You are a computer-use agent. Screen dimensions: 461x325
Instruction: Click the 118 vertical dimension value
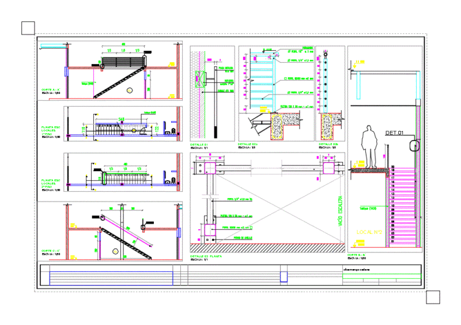click(x=84, y=130)
